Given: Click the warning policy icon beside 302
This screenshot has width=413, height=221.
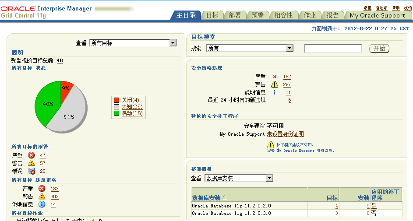Looking at the screenshot, I should tap(42, 196).
